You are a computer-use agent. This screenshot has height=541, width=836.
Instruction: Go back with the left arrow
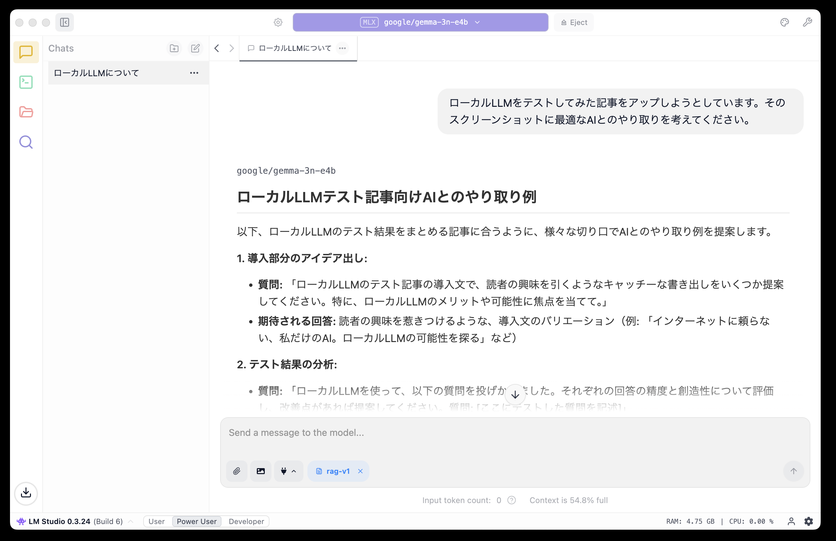tap(217, 49)
